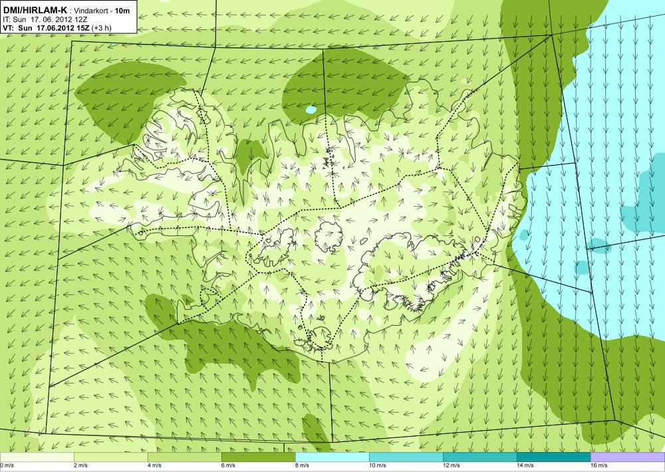Click the 'DMI/HIRLAM-K' title text
The height and width of the screenshot is (472, 665).
(x=35, y=10)
